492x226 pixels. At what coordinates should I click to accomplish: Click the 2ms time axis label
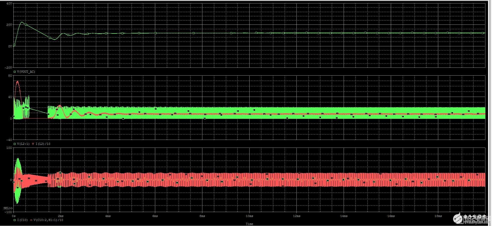[x=61, y=216]
